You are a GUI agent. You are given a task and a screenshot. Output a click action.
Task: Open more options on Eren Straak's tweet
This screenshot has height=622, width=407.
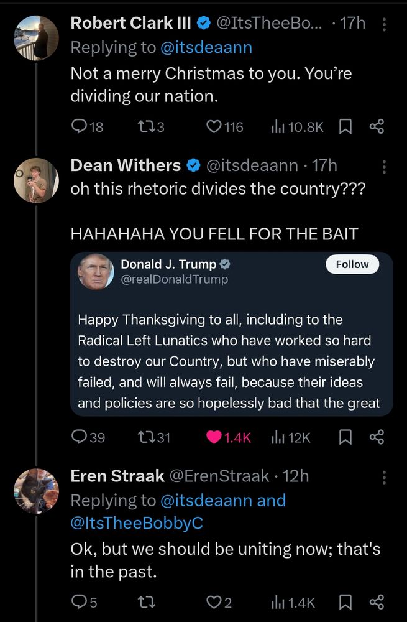point(383,477)
